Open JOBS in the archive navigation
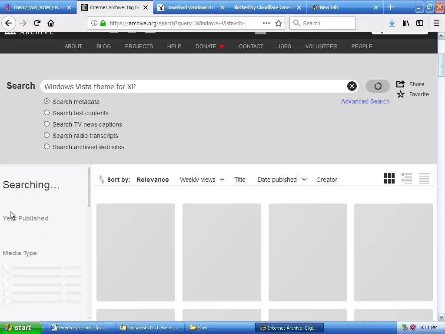 tap(284, 46)
